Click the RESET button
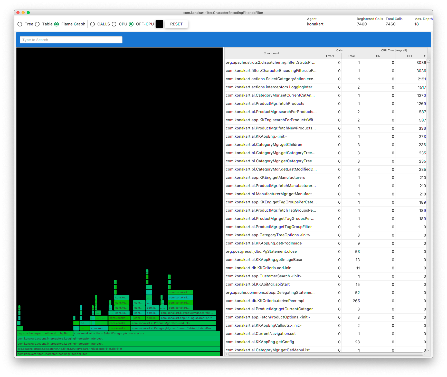This screenshot has width=447, height=377. click(176, 24)
